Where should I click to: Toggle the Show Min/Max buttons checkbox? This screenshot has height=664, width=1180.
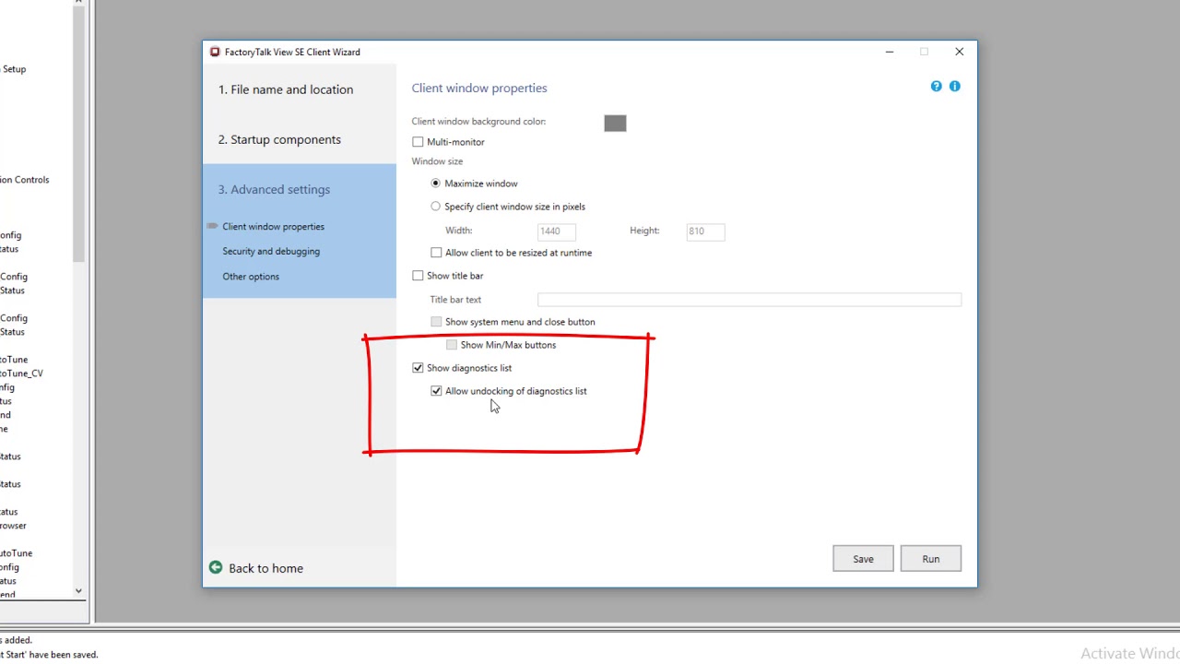(x=451, y=345)
